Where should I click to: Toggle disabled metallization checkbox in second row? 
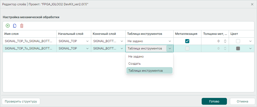tap(187, 48)
